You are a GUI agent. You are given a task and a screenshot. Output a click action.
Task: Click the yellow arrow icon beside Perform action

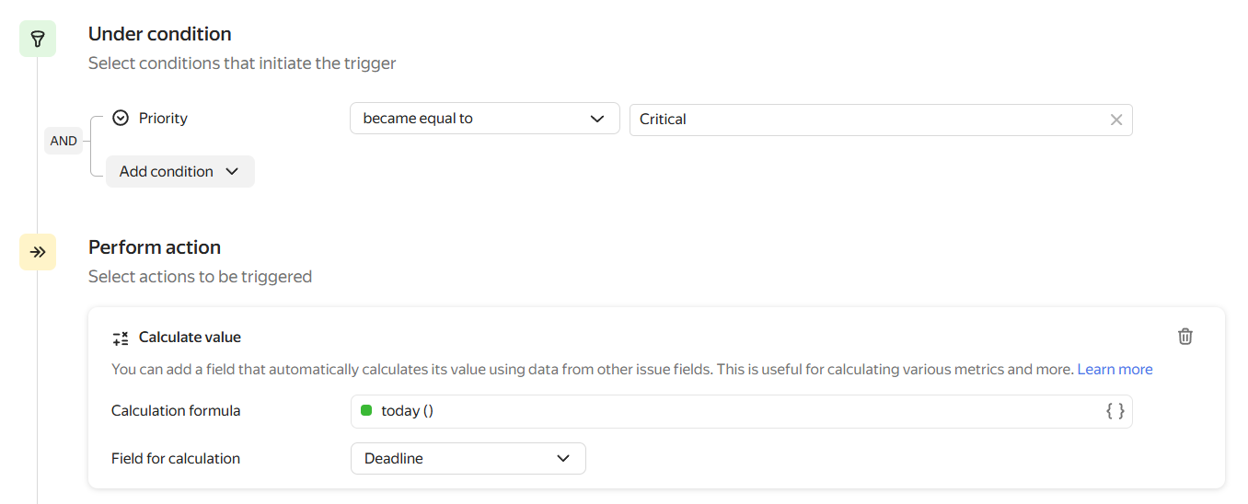tap(38, 252)
